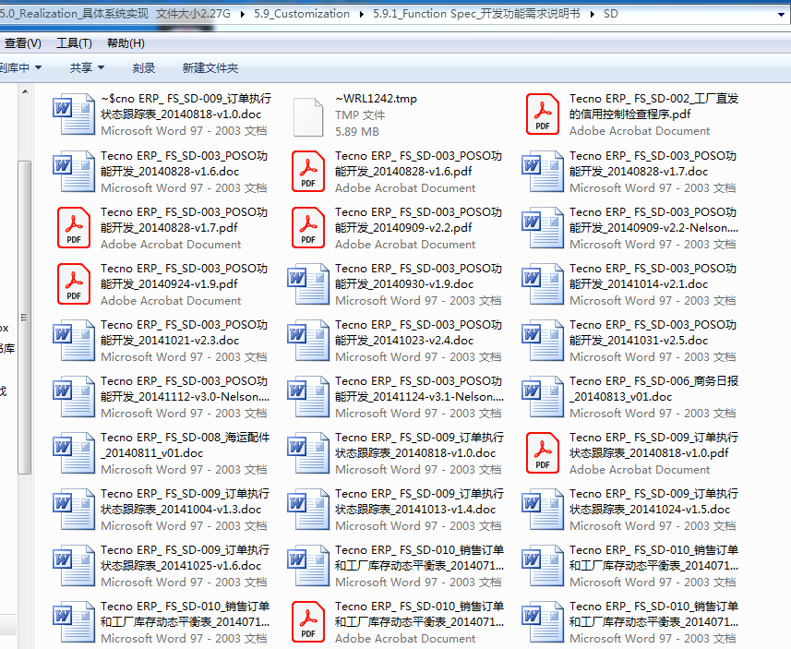The width and height of the screenshot is (791, 649).
Task: Click the 刻录 toolbar button
Action: click(144, 67)
